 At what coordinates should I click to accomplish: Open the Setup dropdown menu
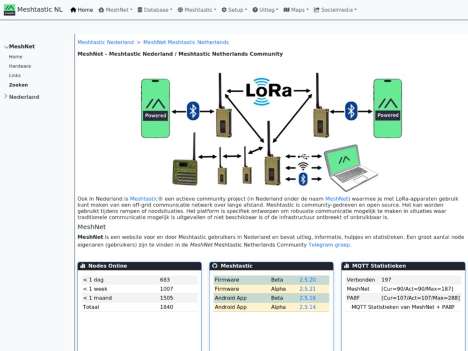tap(234, 10)
